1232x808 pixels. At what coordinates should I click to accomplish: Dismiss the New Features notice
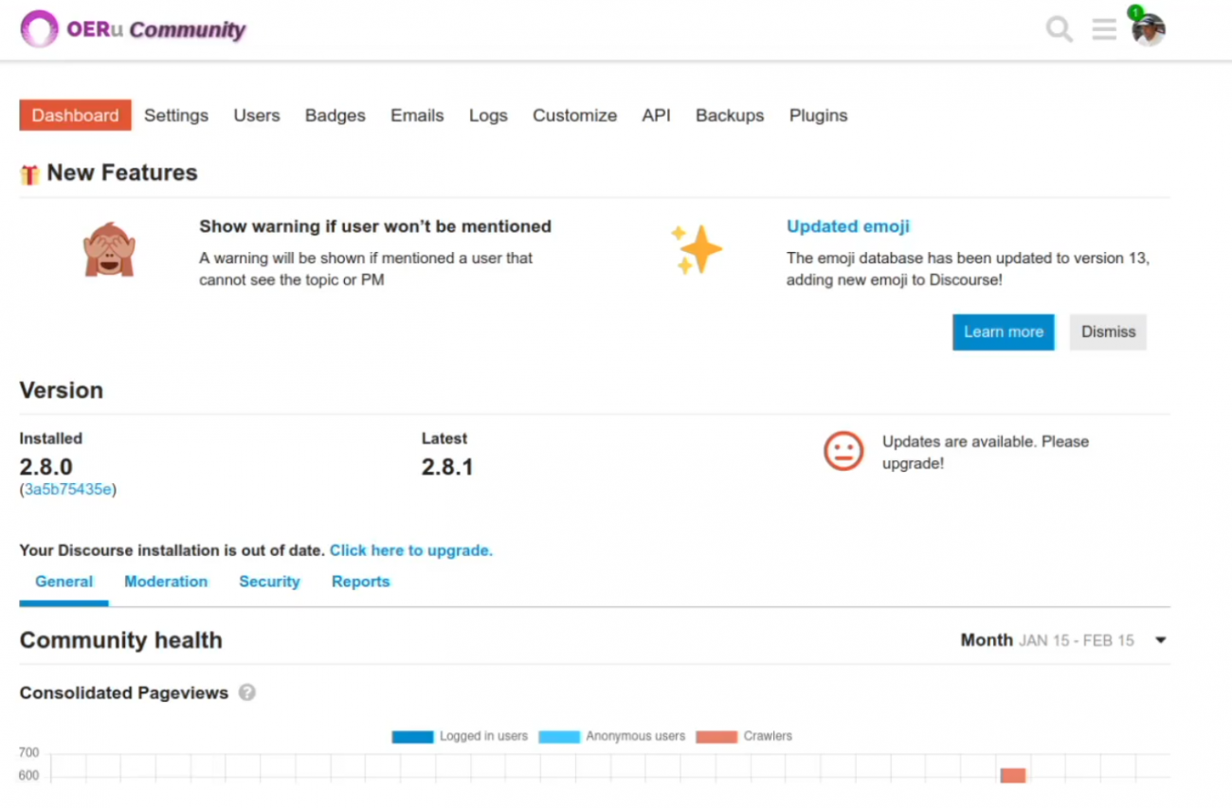(x=1108, y=332)
